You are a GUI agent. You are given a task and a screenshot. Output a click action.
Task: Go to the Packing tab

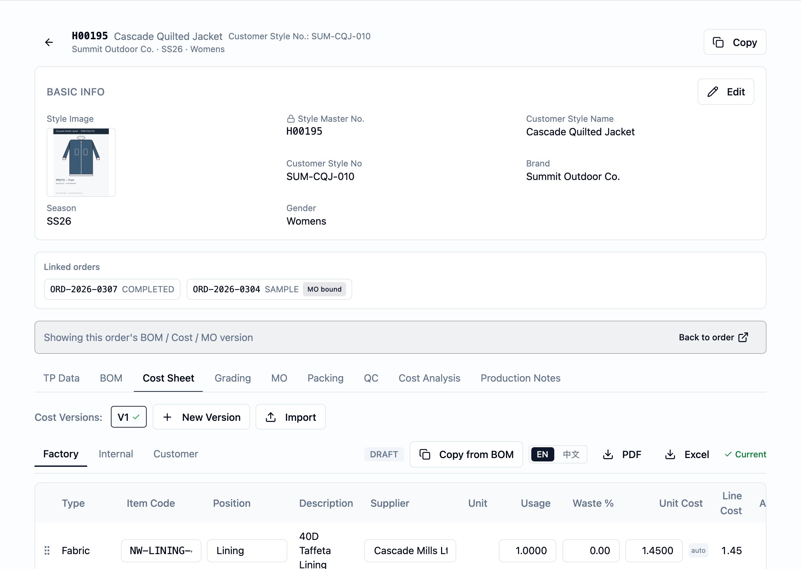325,378
